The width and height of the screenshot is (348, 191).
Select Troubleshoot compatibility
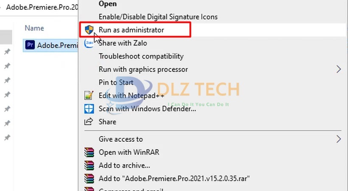coord(141,56)
